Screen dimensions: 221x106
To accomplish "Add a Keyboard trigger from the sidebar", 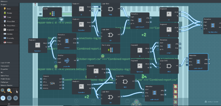I will (9, 30).
